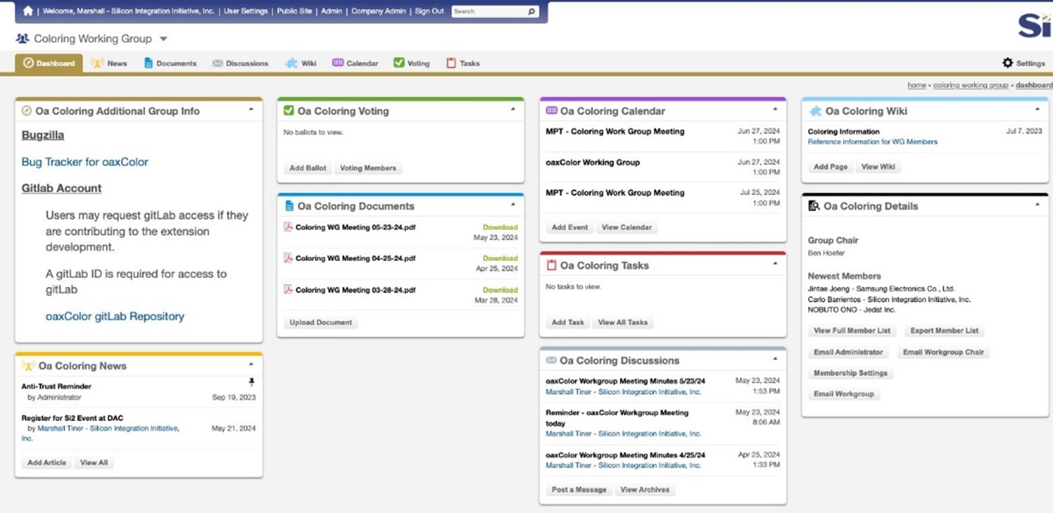Viewport: 1053px width, 513px height.
Task: Click the pin icon on Anti-Trust Reminder
Action: (251, 382)
